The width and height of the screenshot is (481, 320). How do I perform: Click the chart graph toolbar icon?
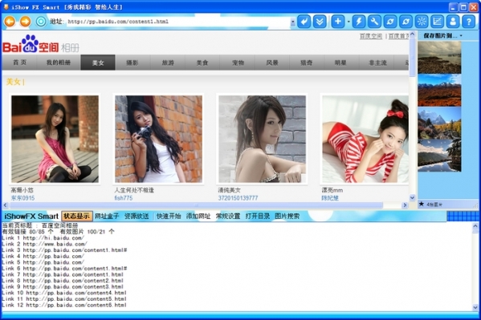point(437,22)
